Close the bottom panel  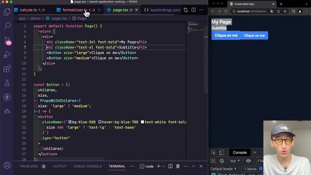201,166
